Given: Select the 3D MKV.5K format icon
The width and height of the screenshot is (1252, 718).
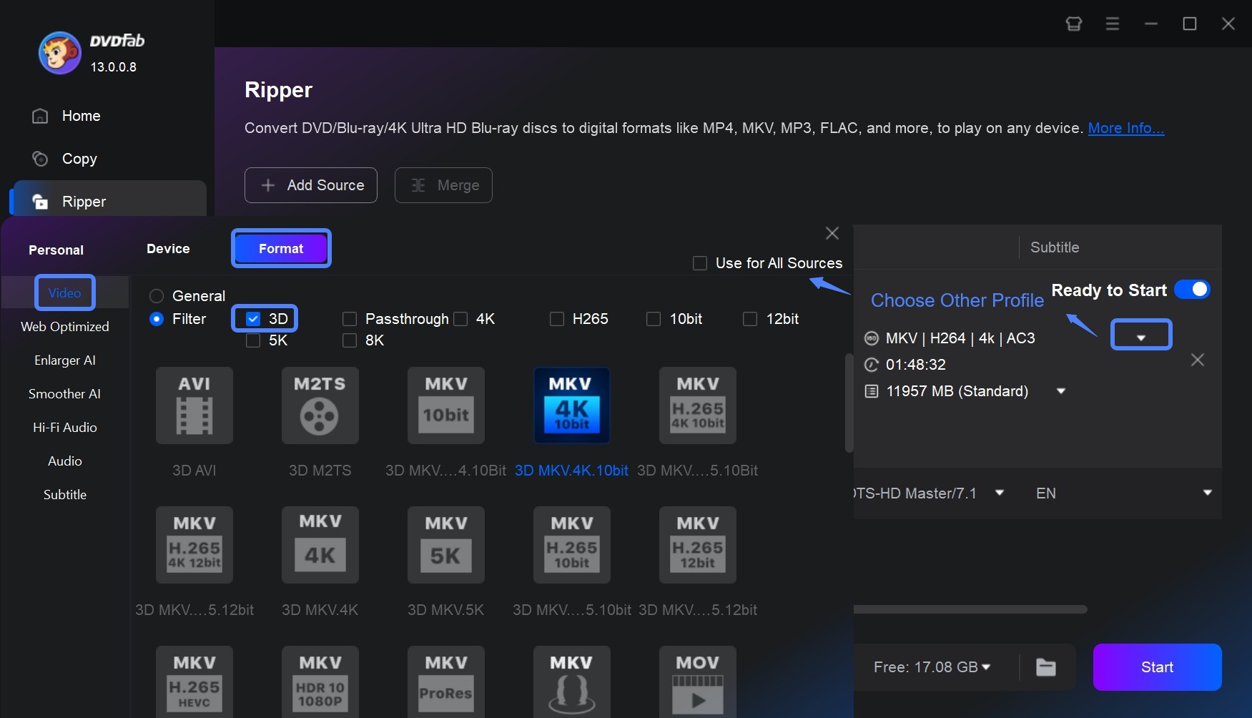Looking at the screenshot, I should pos(445,545).
